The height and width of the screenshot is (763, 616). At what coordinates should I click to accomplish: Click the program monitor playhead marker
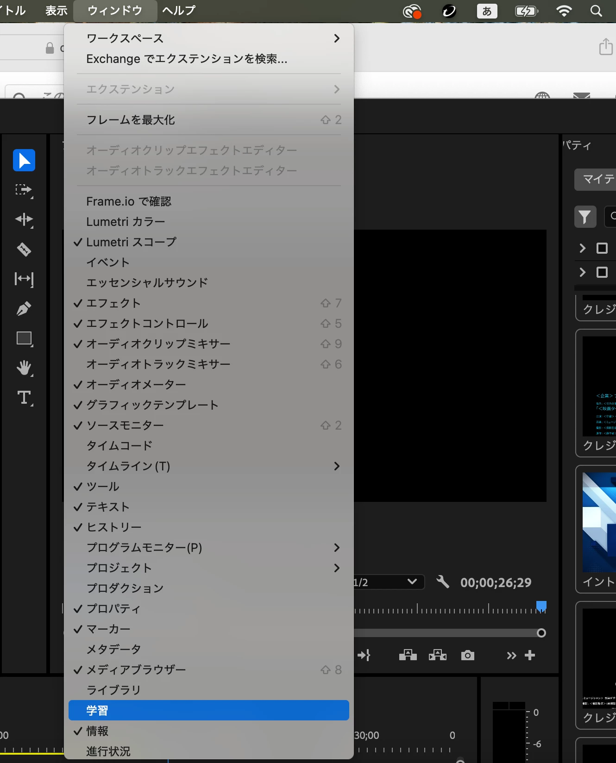click(541, 607)
